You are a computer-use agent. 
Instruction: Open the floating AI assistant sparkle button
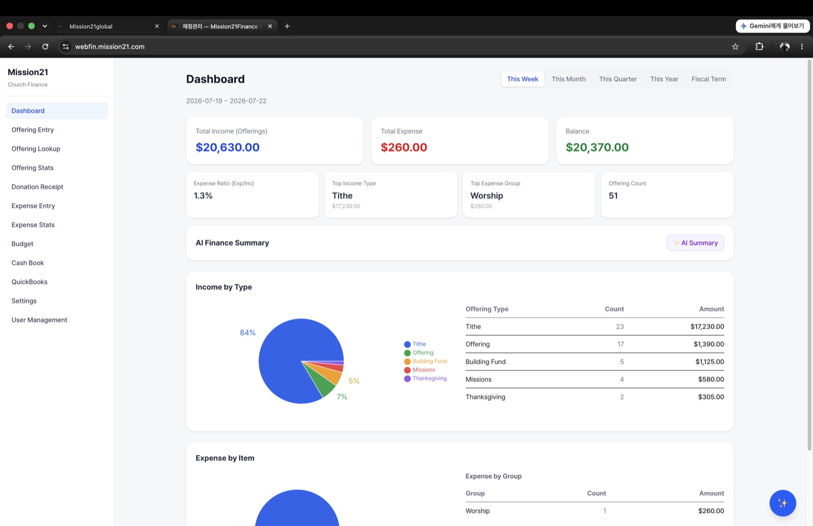coord(783,503)
